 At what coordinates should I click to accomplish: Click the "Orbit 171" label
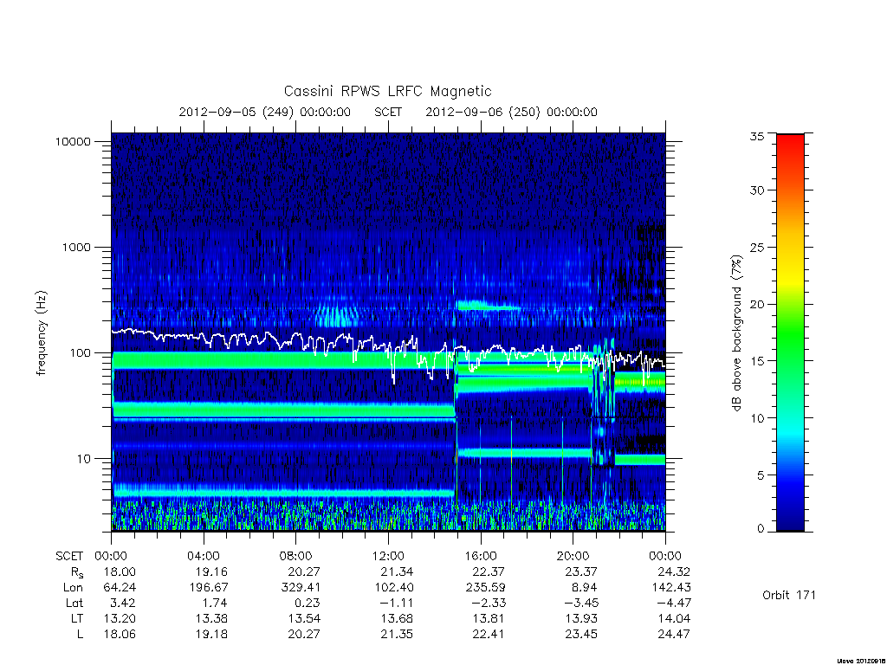click(789, 596)
